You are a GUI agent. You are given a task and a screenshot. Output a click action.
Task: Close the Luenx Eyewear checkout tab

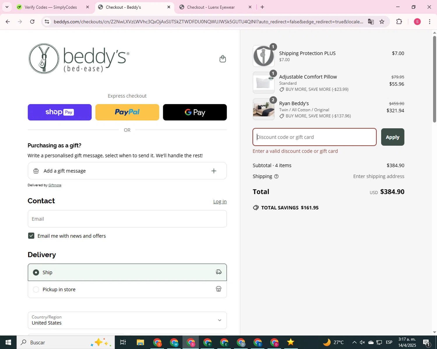(250, 7)
